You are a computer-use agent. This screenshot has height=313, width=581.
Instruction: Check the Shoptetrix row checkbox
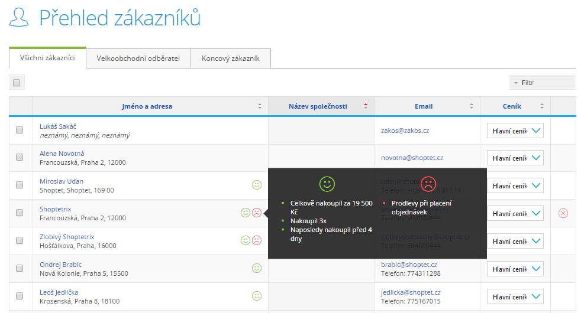coord(20,213)
